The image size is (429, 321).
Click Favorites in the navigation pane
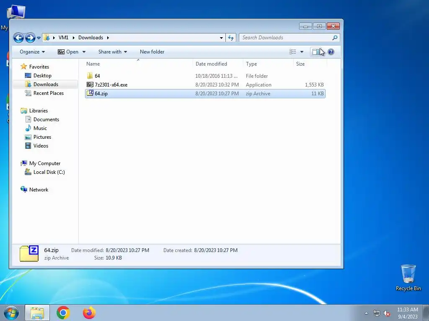(39, 67)
